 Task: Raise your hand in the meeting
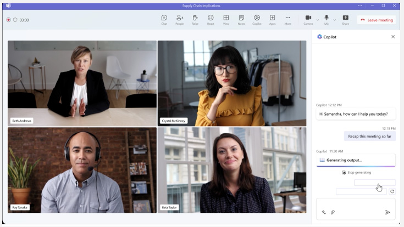(x=195, y=19)
